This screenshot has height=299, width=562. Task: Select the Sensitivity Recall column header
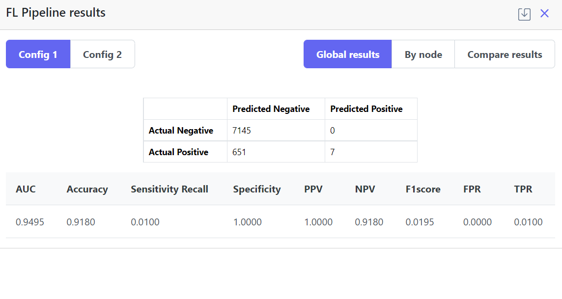coord(169,189)
